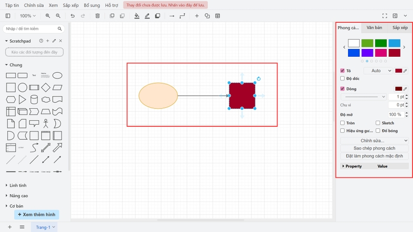
Task: Enable the Đổ bóng shadow checkbox
Action: pos(378,131)
